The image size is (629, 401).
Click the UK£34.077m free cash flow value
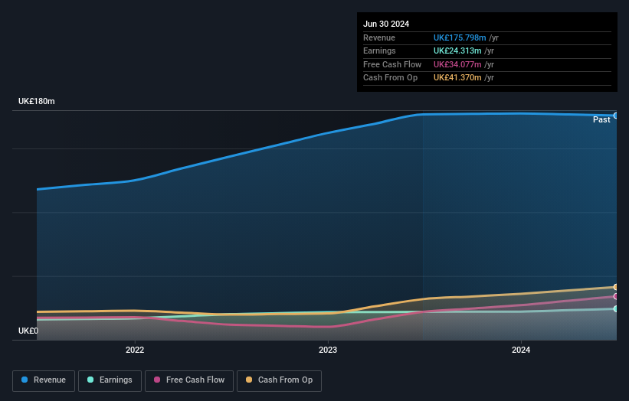tap(457, 64)
